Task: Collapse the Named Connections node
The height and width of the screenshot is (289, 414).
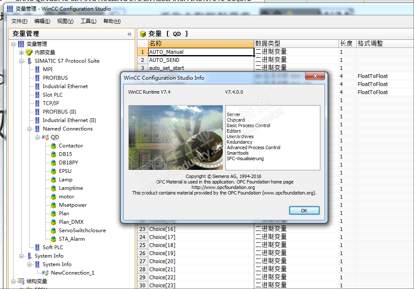Action: pyautogui.click(x=30, y=129)
